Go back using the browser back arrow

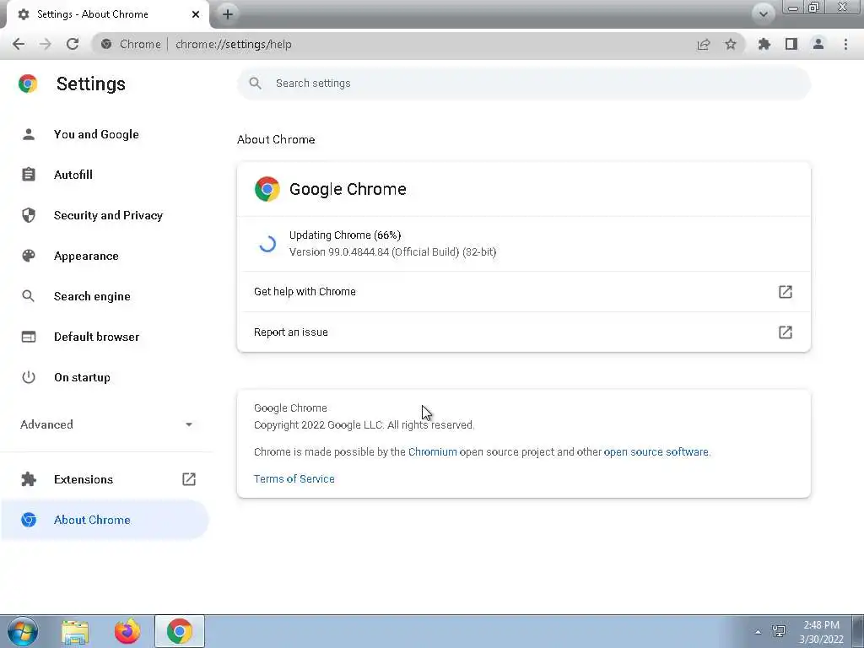point(19,44)
